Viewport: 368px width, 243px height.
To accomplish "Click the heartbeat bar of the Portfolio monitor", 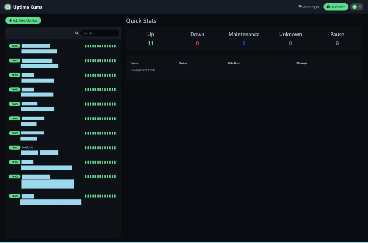I will [101, 148].
